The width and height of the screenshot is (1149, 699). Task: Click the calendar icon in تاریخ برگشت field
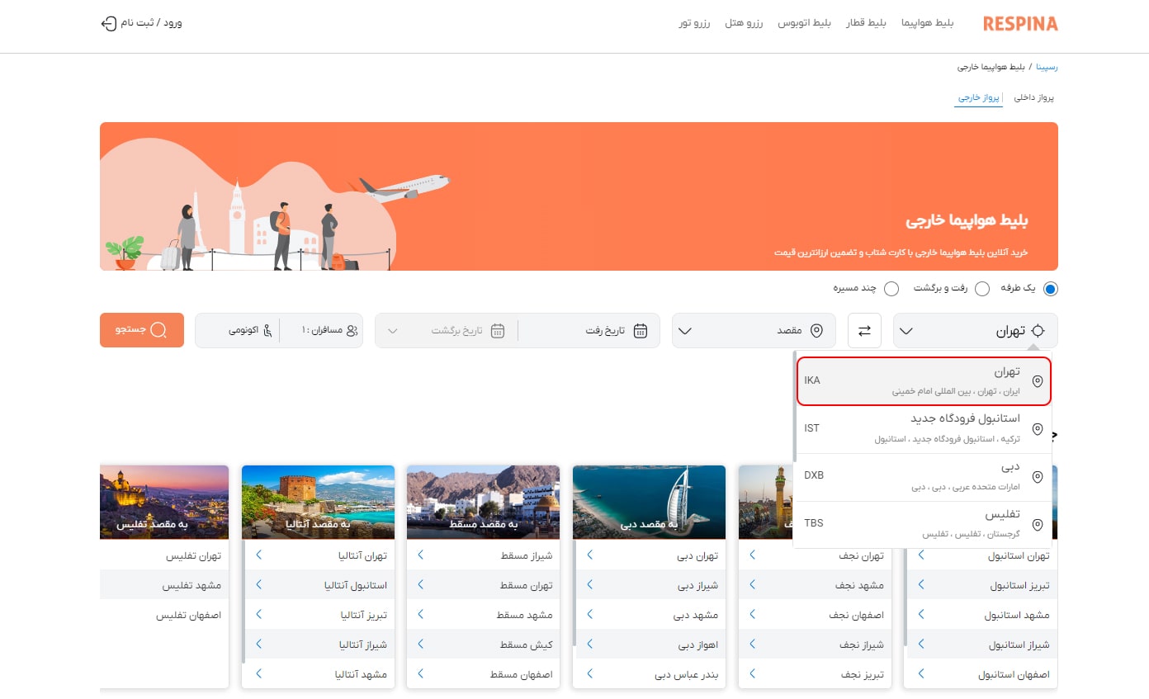[497, 329]
